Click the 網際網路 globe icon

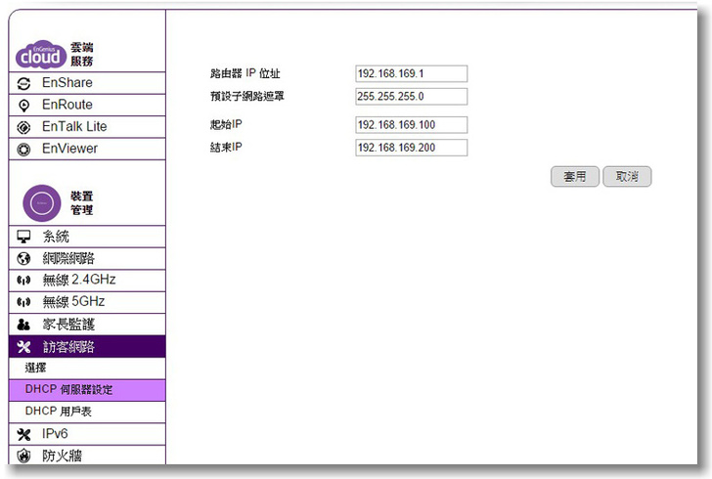point(24,259)
